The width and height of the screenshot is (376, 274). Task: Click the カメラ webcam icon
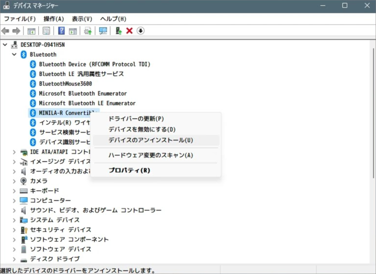tap(23, 181)
